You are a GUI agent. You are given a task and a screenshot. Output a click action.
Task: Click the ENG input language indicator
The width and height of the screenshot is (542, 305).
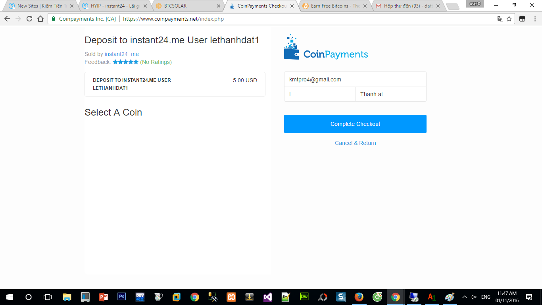(486, 297)
